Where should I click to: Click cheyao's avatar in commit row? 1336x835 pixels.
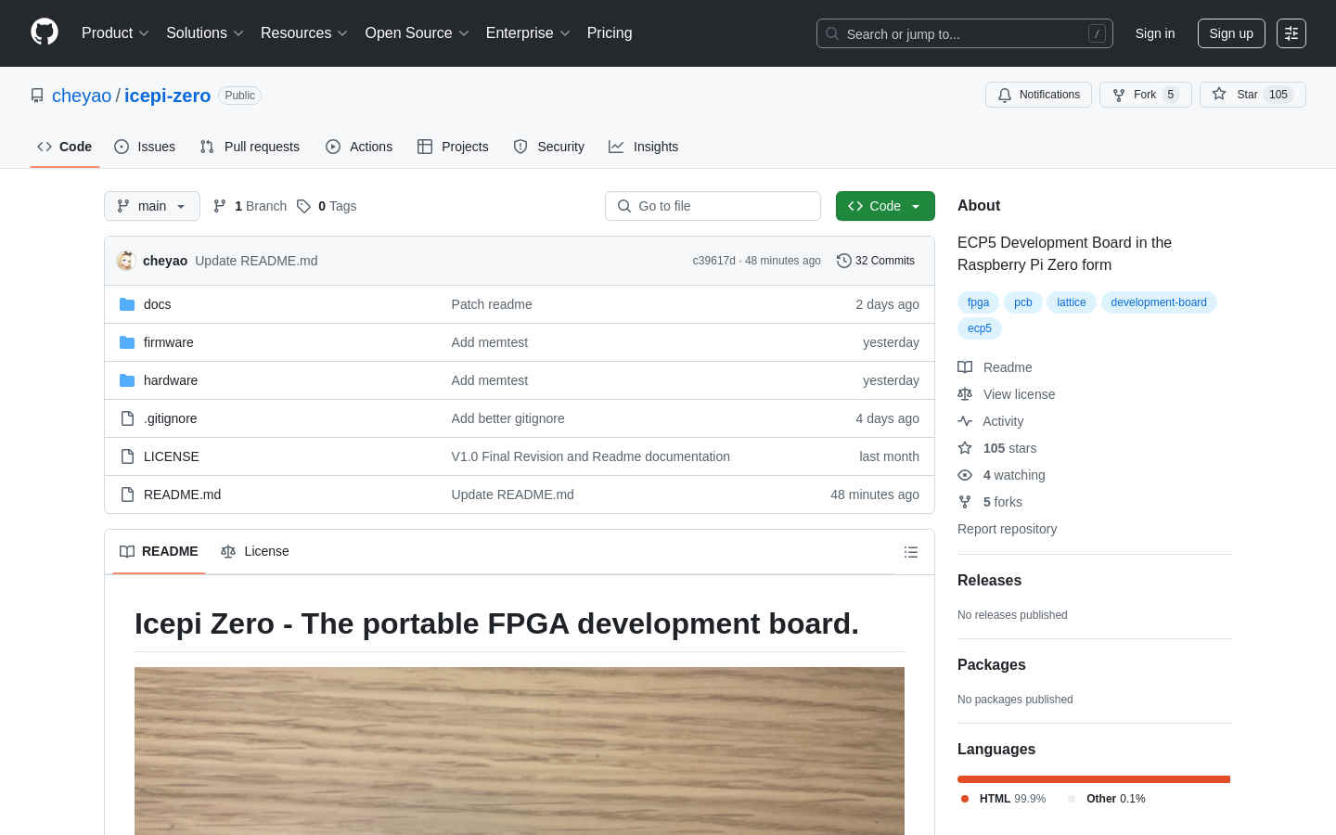point(126,261)
